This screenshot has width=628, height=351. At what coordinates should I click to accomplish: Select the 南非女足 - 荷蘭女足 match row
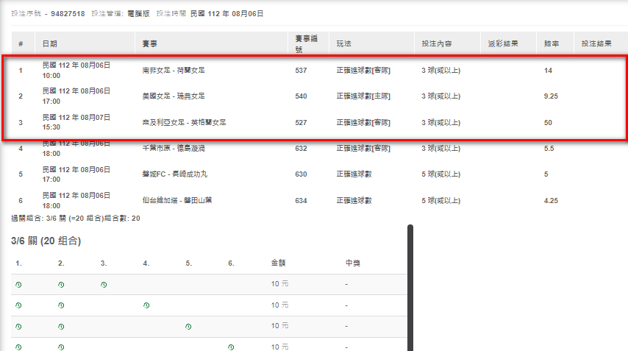click(x=174, y=71)
